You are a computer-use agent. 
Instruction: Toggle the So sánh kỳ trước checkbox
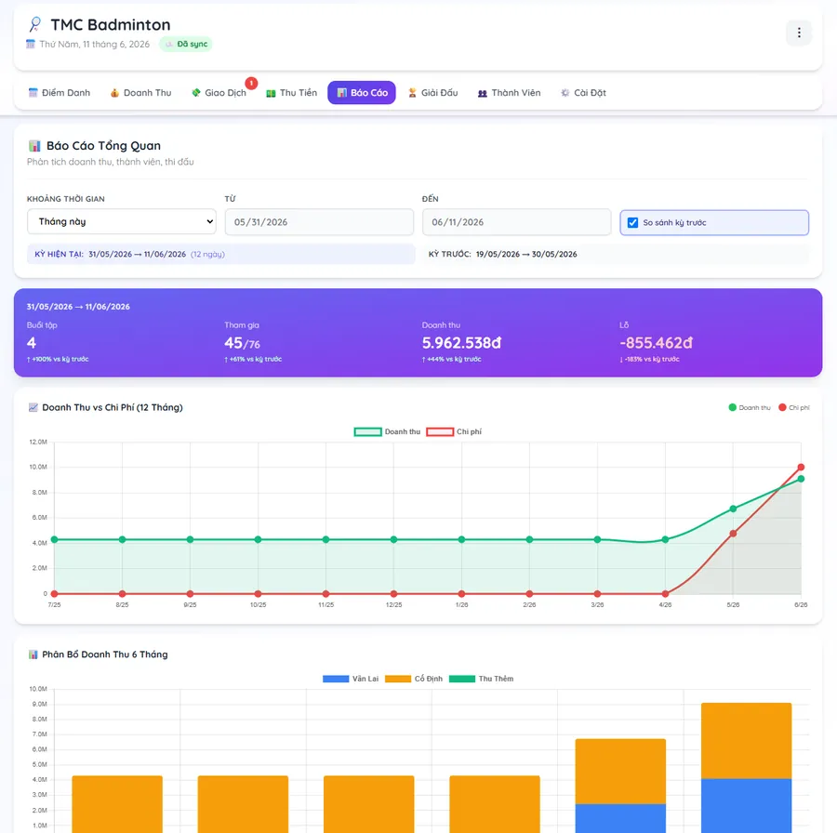coord(632,222)
